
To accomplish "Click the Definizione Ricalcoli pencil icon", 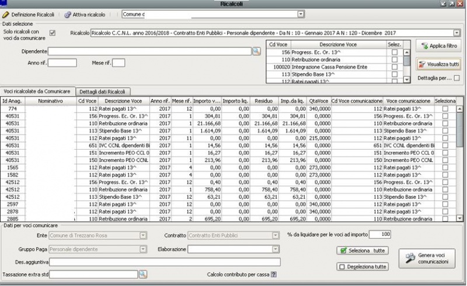I will pos(6,13).
